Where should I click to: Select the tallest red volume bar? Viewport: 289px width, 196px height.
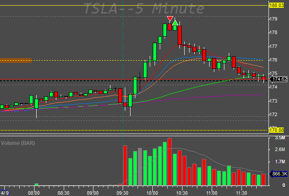(x=169, y=162)
